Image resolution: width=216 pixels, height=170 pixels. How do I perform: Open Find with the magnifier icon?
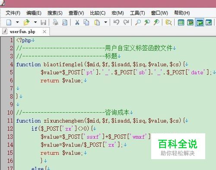click(x=138, y=22)
